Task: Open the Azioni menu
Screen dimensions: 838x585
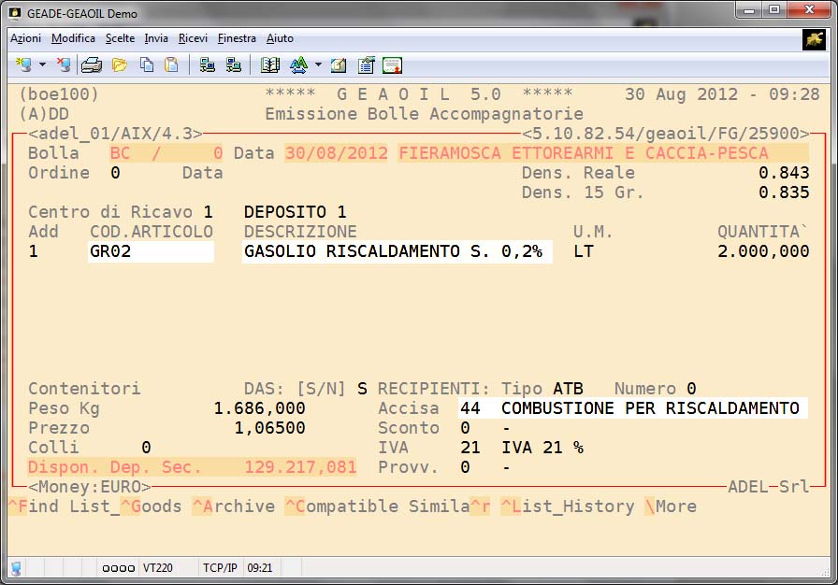Action: click(25, 38)
